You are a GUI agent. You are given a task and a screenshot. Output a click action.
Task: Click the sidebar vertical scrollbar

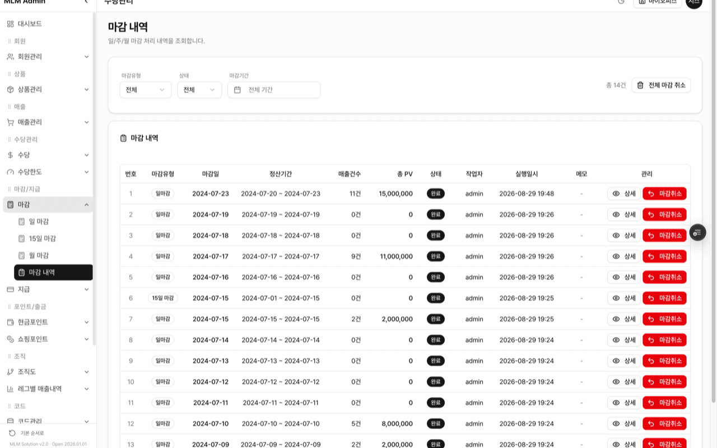tap(94, 179)
